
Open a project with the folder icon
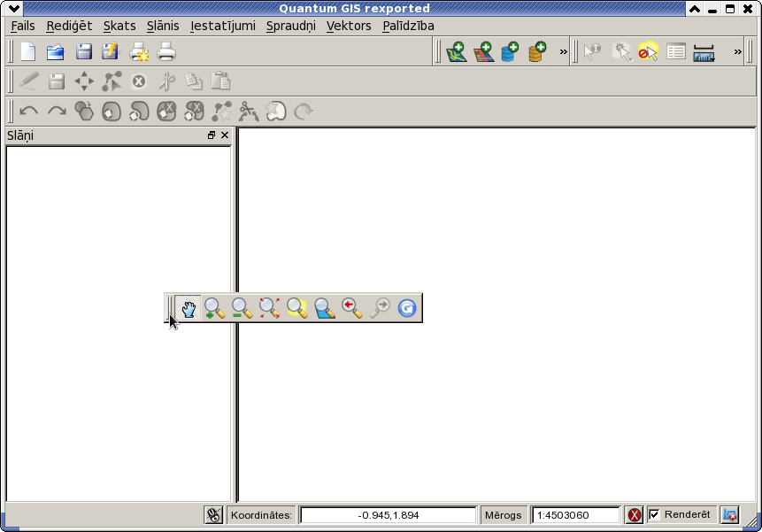click(56, 52)
